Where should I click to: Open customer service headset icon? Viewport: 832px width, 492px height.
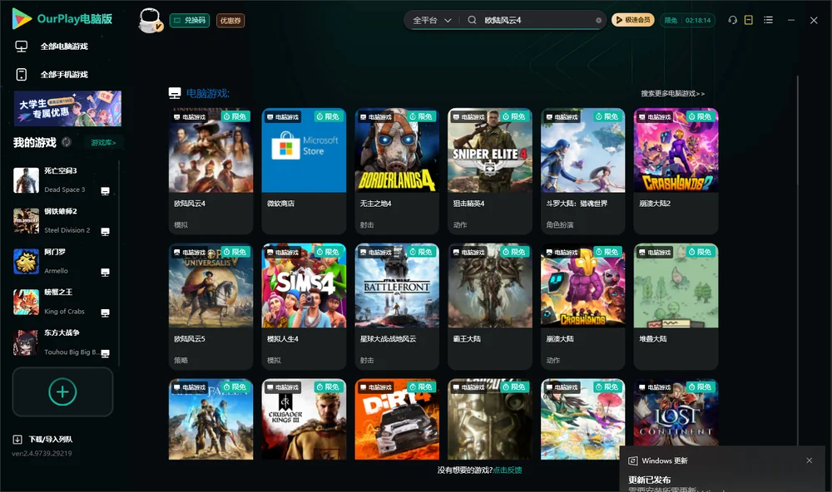(733, 20)
